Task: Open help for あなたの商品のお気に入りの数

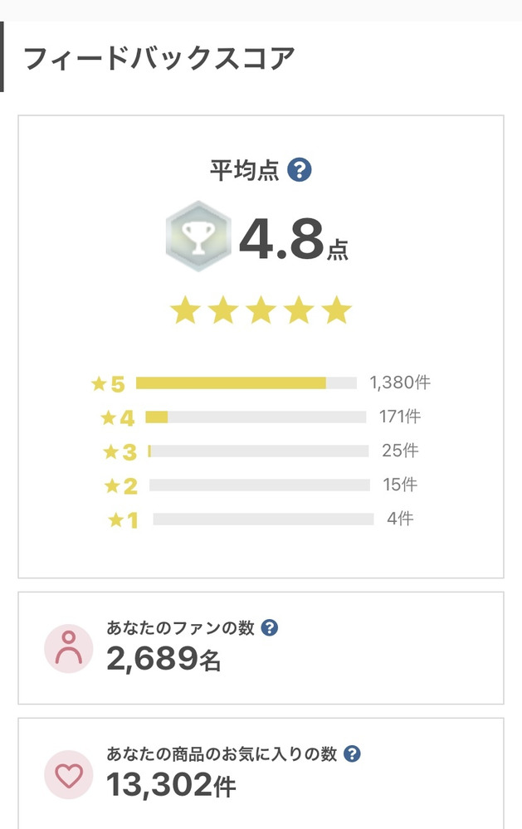Action: point(352,753)
